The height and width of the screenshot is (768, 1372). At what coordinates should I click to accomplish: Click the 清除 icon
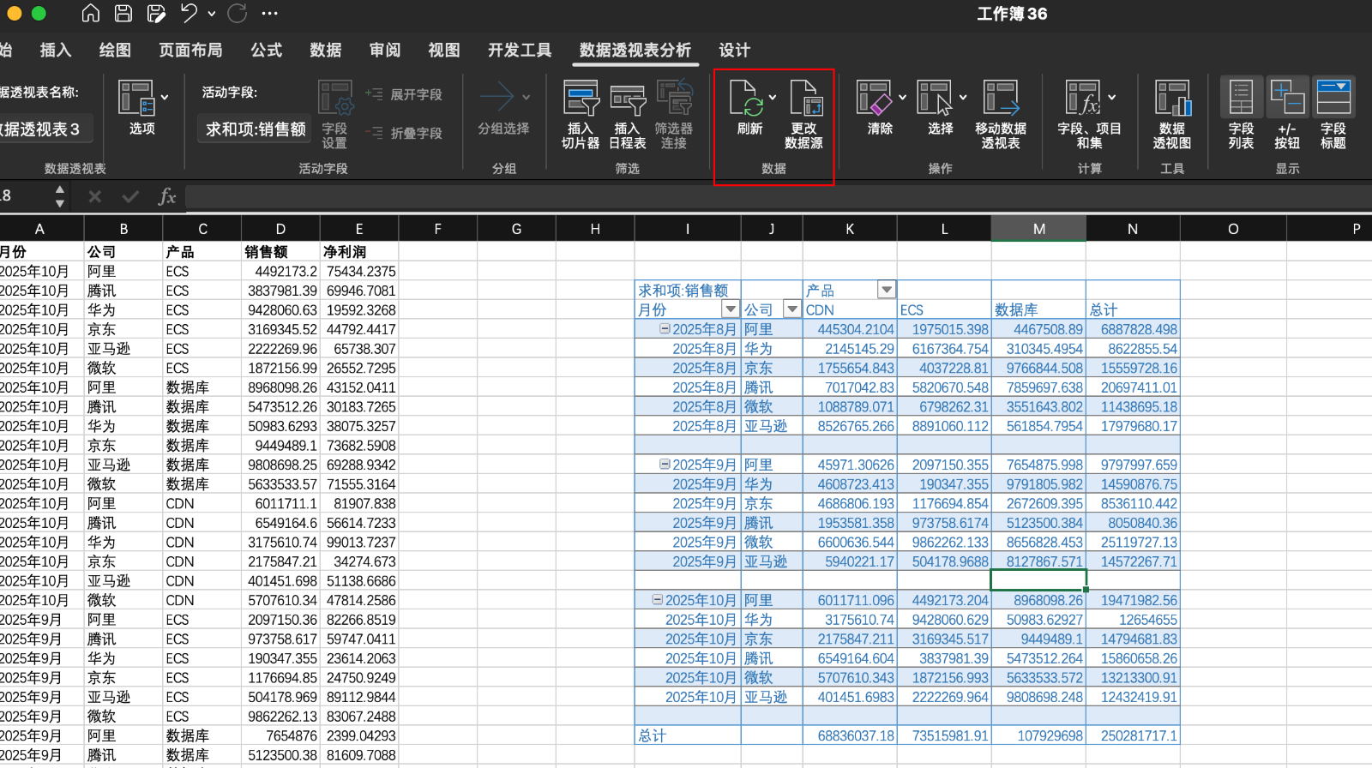click(x=877, y=108)
